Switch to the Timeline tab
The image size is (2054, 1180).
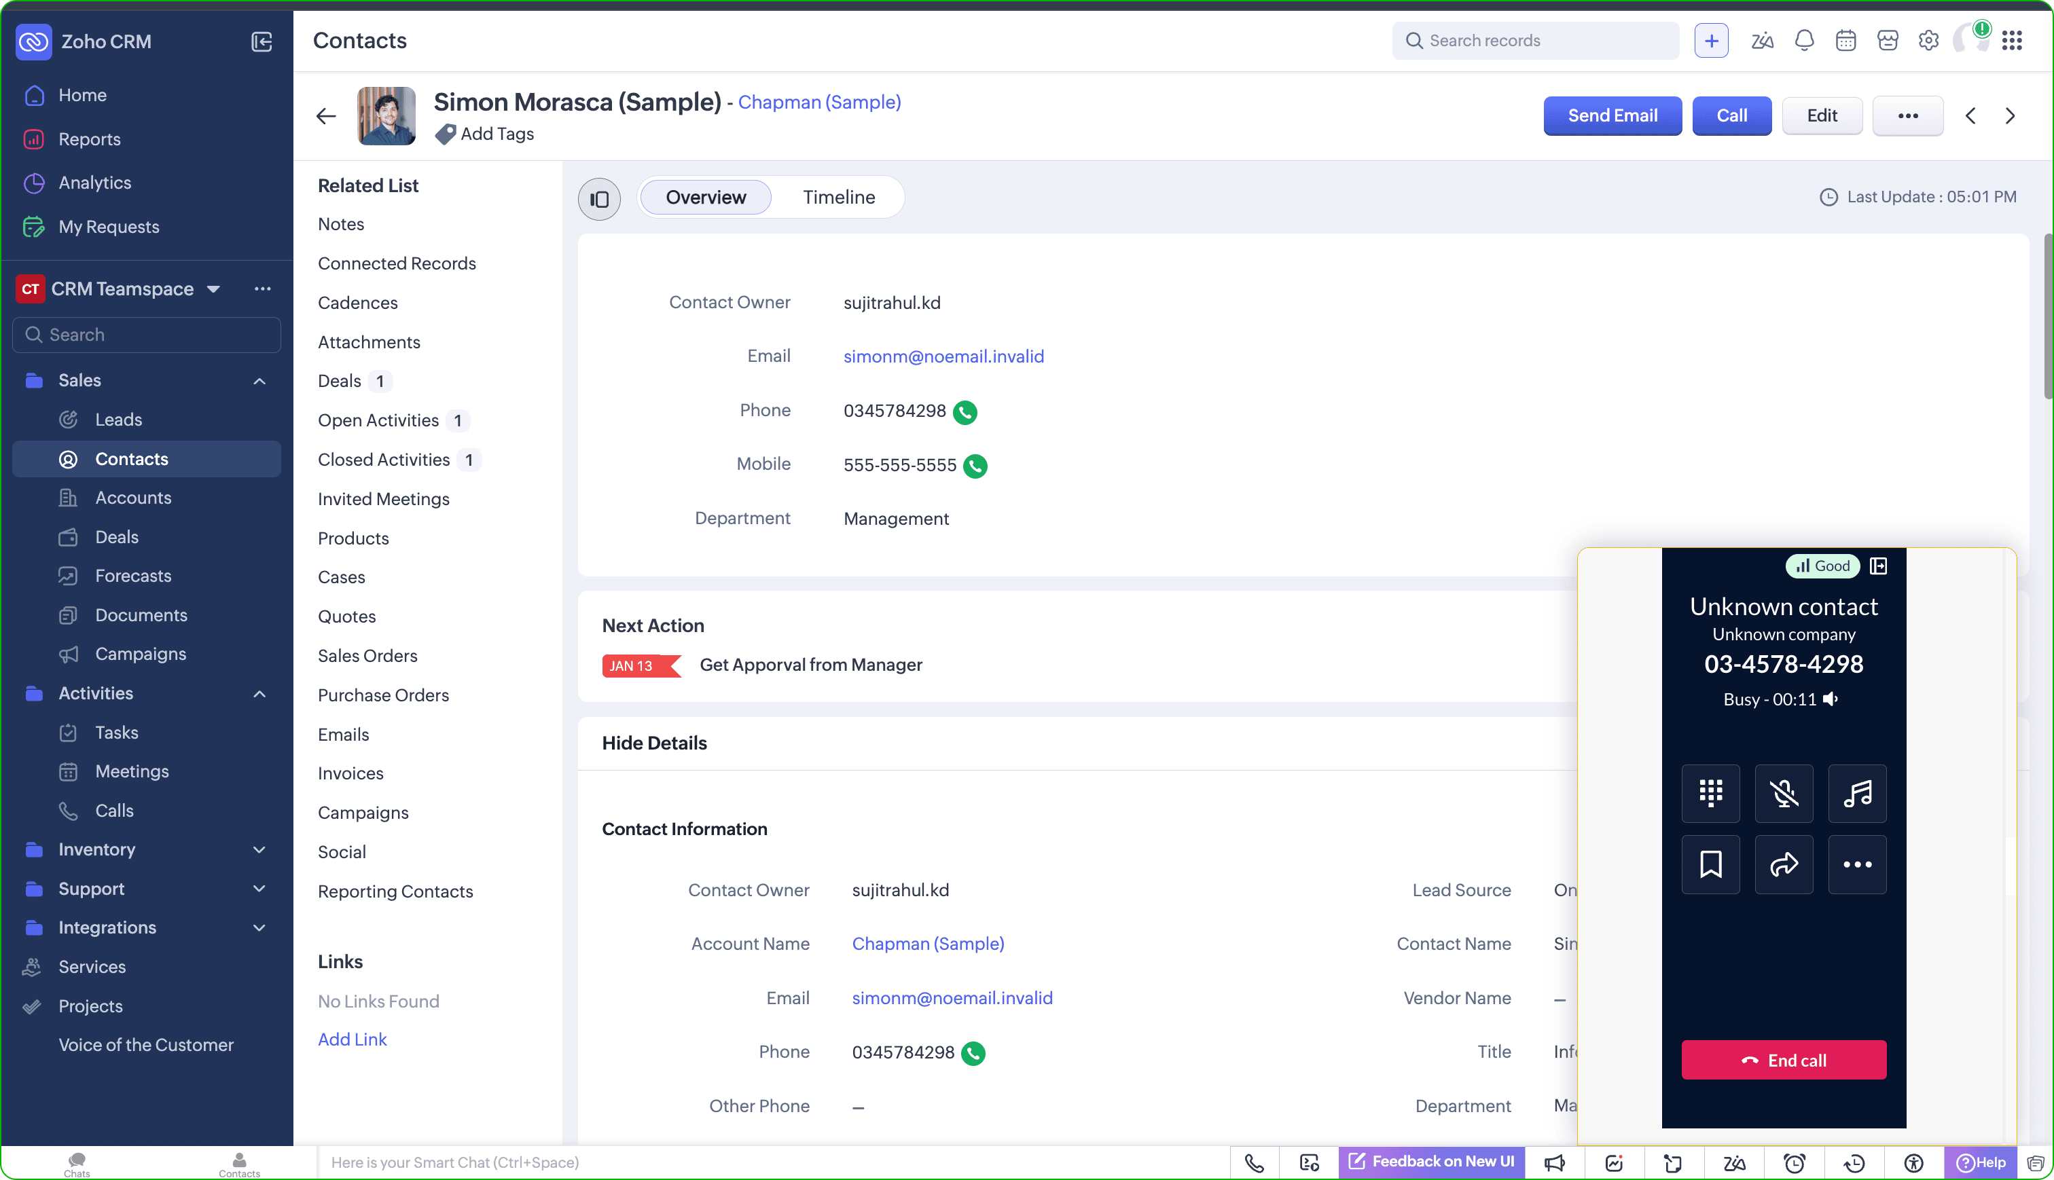pyautogui.click(x=838, y=197)
